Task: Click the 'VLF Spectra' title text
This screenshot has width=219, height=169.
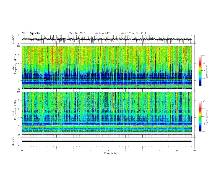Action: click(x=31, y=33)
